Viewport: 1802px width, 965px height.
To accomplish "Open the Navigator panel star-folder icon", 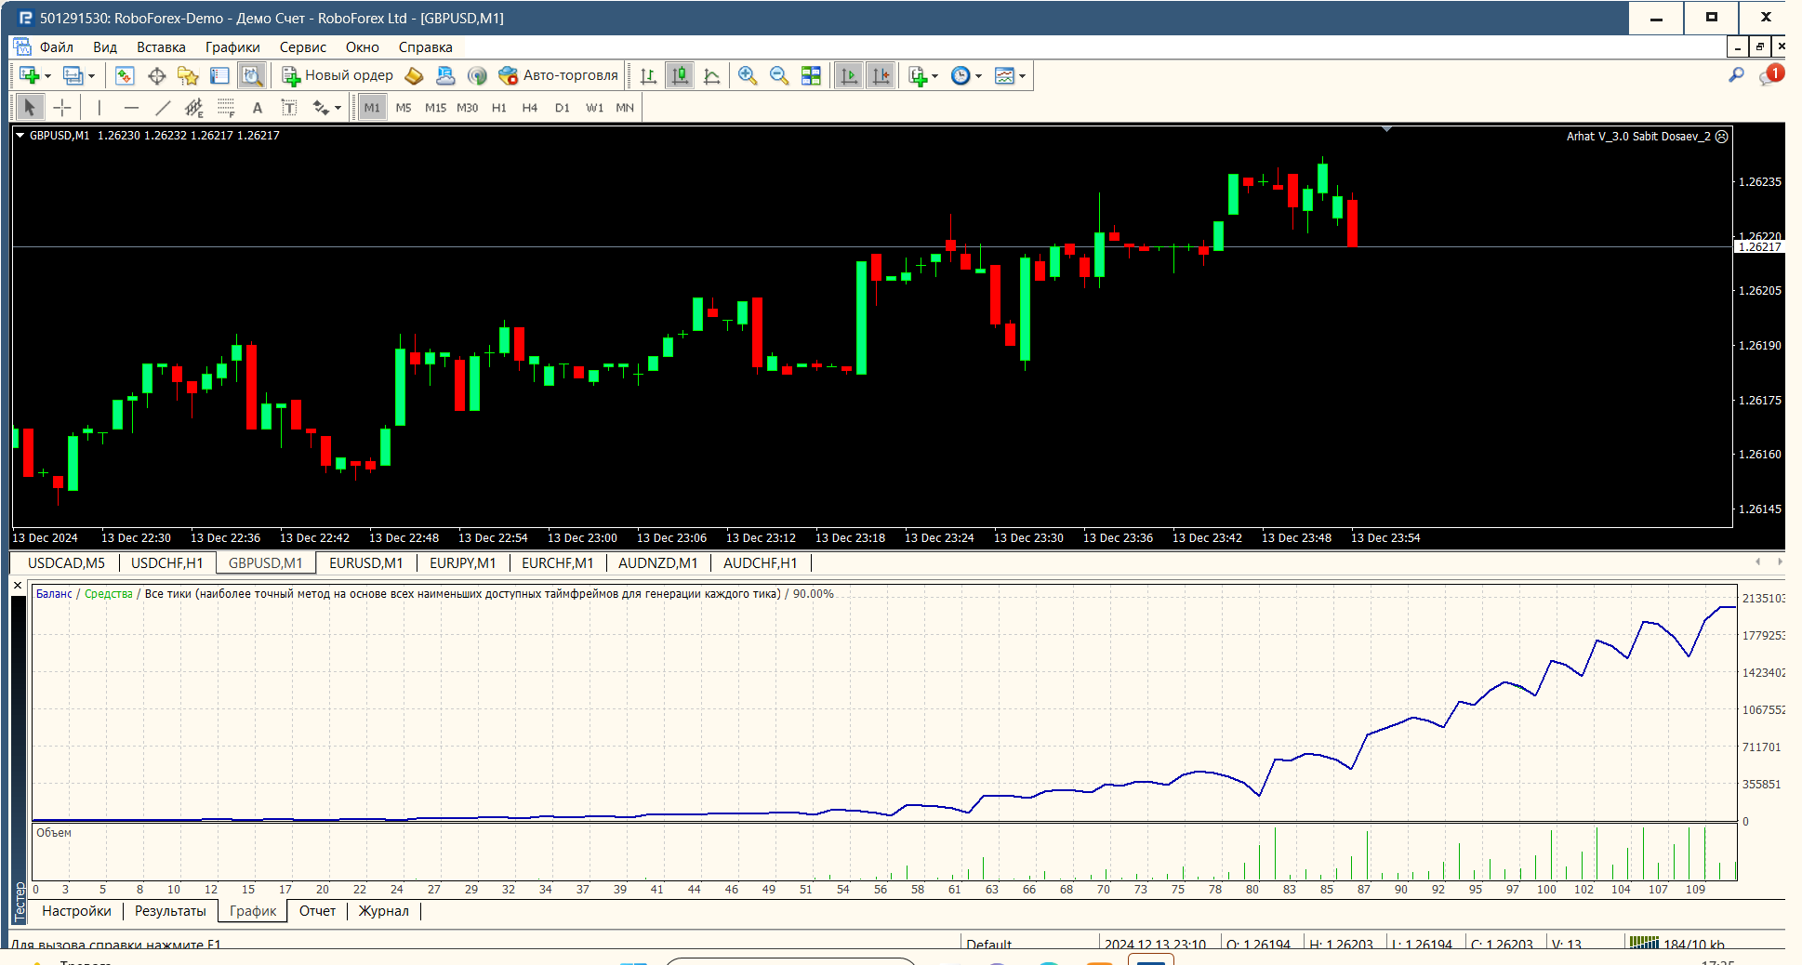I will click(x=188, y=75).
